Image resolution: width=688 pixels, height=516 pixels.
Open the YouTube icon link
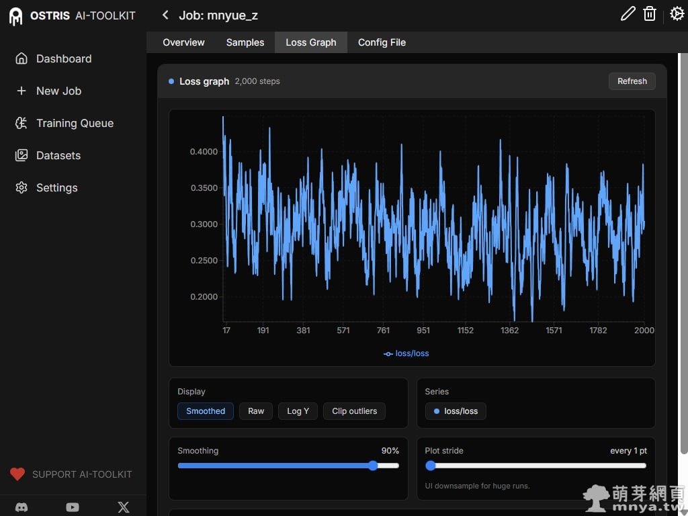(73, 507)
